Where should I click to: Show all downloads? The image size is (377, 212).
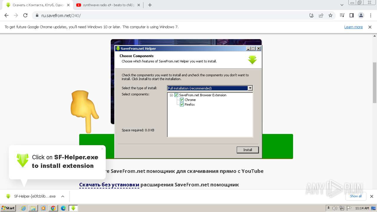(x=355, y=196)
